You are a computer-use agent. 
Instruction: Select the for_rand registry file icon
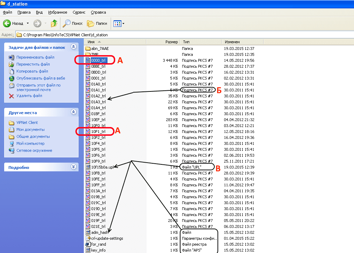point(88,244)
